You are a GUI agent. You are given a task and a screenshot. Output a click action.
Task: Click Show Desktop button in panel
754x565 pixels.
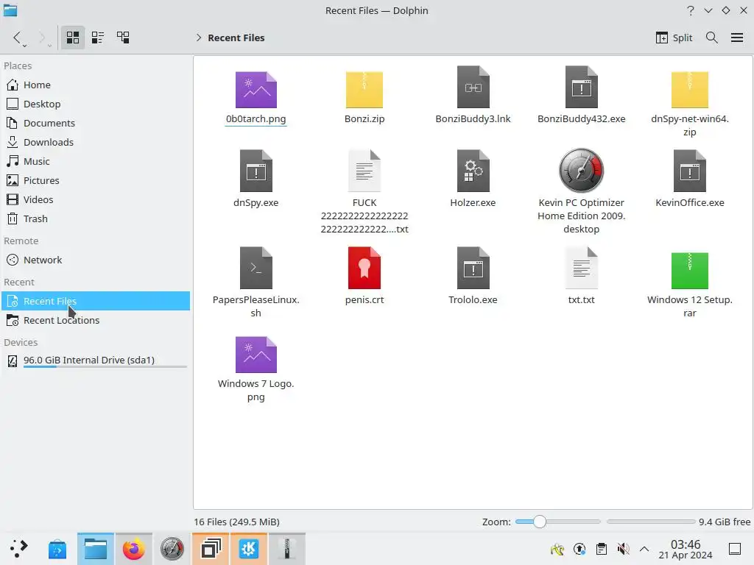click(735, 549)
